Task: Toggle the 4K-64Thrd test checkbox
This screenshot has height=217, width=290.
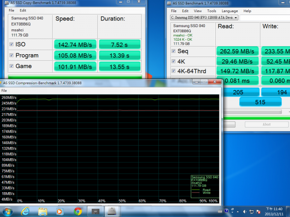Action: [x=174, y=71]
